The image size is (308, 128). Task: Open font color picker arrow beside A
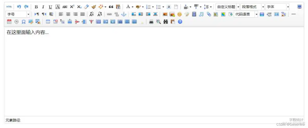coord(132,7)
